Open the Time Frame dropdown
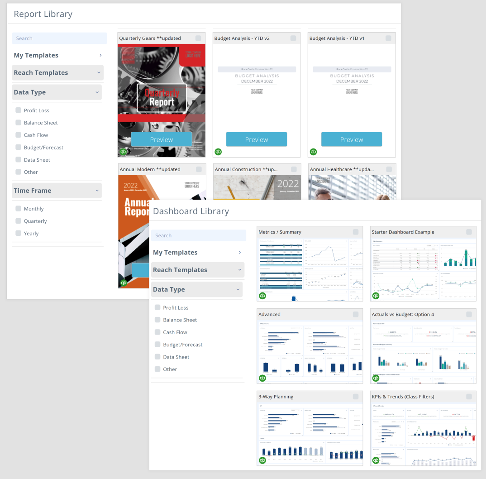The width and height of the screenshot is (486, 479). click(x=57, y=190)
